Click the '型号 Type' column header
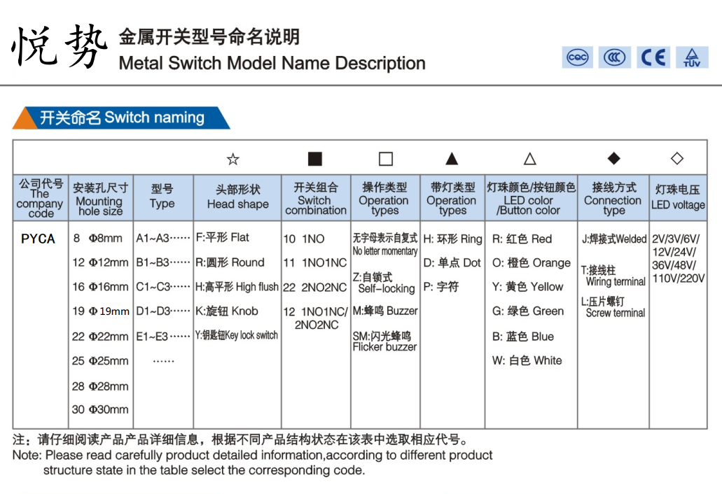The image size is (722, 494). coord(162,197)
